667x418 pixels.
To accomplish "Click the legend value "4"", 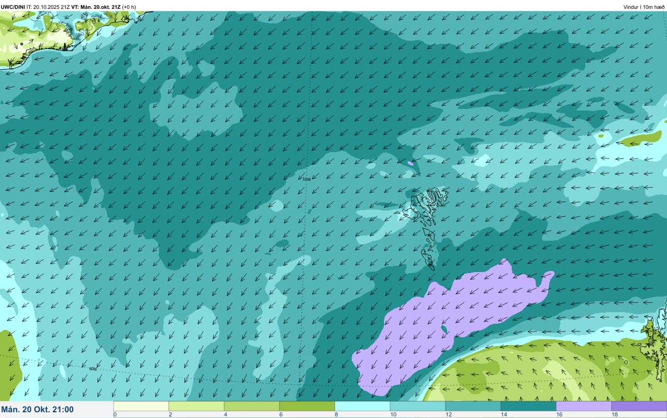I will tap(225, 415).
